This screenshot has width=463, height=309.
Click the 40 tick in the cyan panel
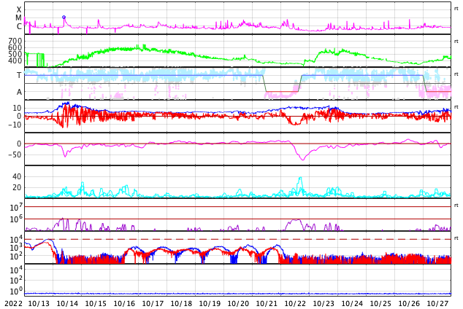pyautogui.click(x=17, y=176)
